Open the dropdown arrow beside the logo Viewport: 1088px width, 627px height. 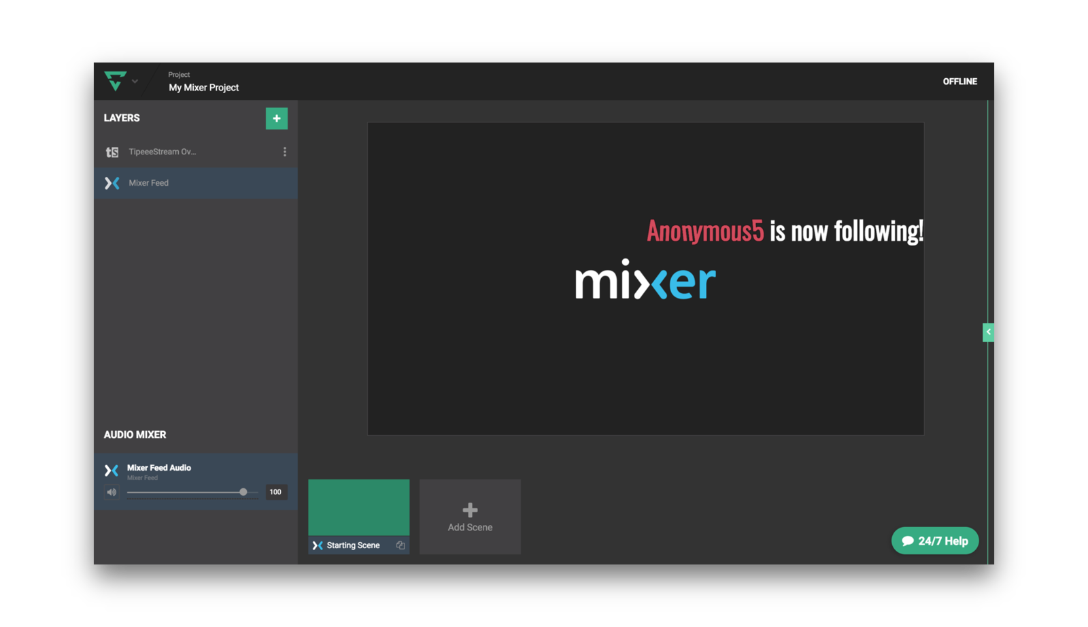[135, 82]
